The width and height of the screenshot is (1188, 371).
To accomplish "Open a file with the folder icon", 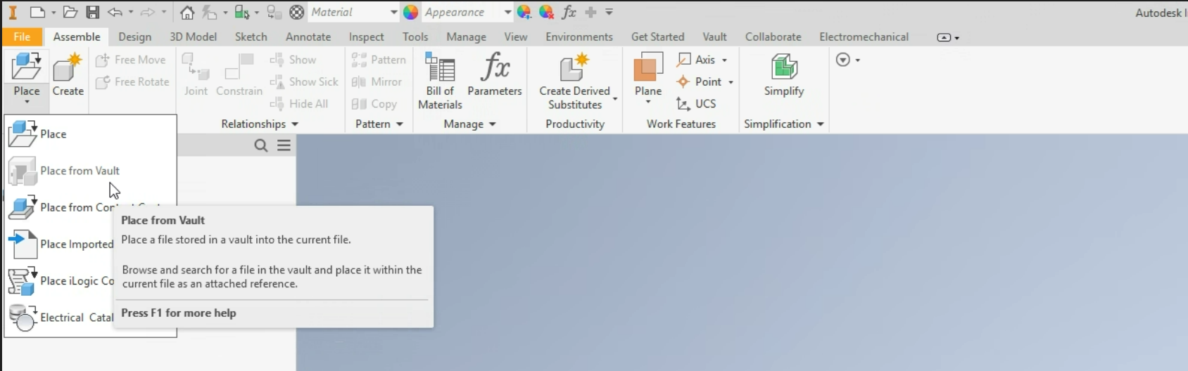I will click(x=70, y=12).
